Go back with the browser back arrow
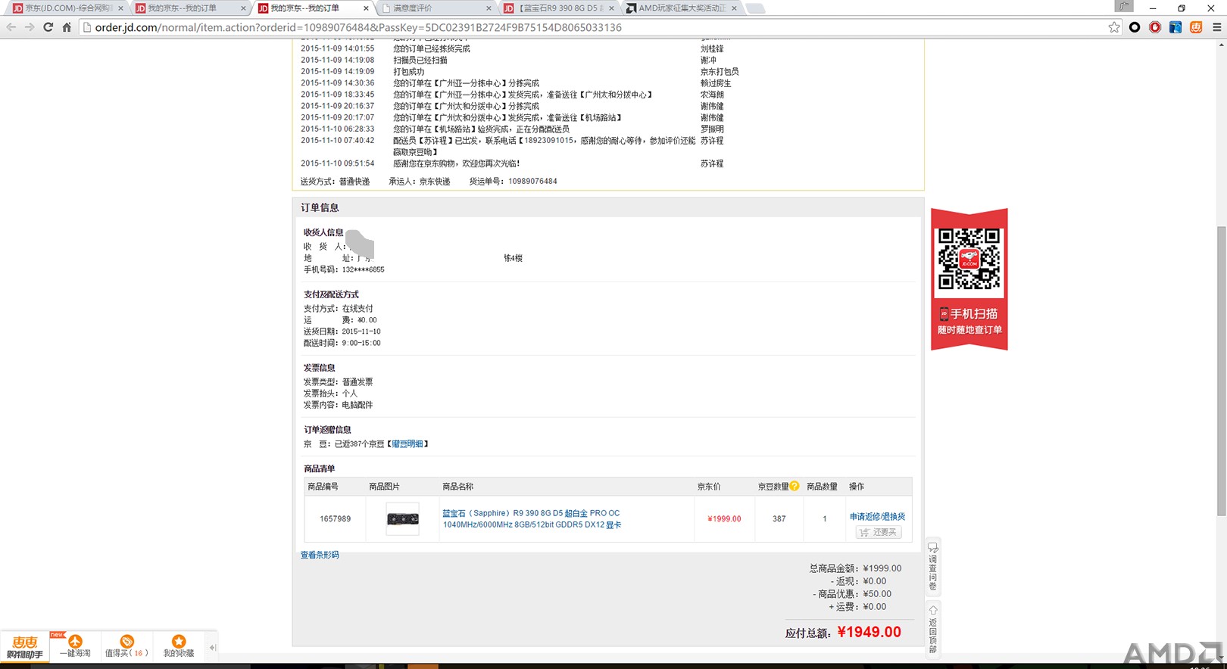The width and height of the screenshot is (1227, 669). [x=11, y=27]
